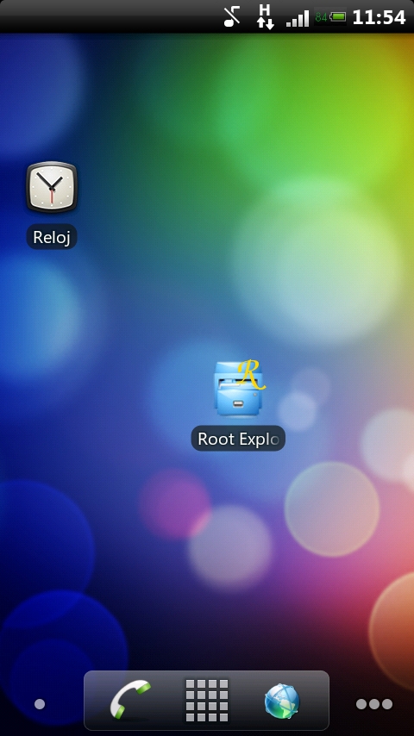Tap the silent mode music-note icon
Image resolution: width=414 pixels, height=736 pixels.
pyautogui.click(x=232, y=17)
